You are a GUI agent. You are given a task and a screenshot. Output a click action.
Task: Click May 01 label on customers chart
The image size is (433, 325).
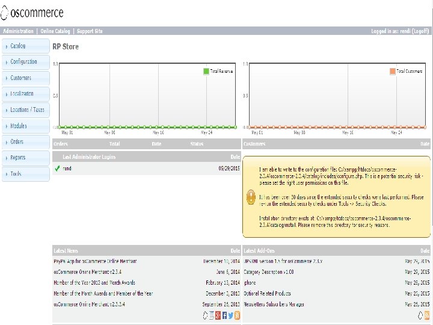pyautogui.click(x=257, y=132)
